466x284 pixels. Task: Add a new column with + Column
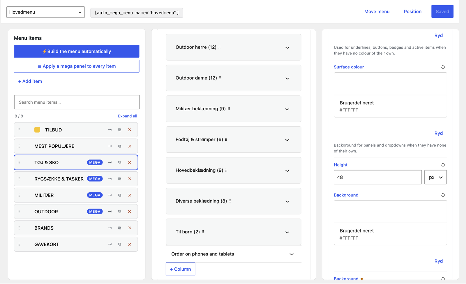click(x=181, y=269)
